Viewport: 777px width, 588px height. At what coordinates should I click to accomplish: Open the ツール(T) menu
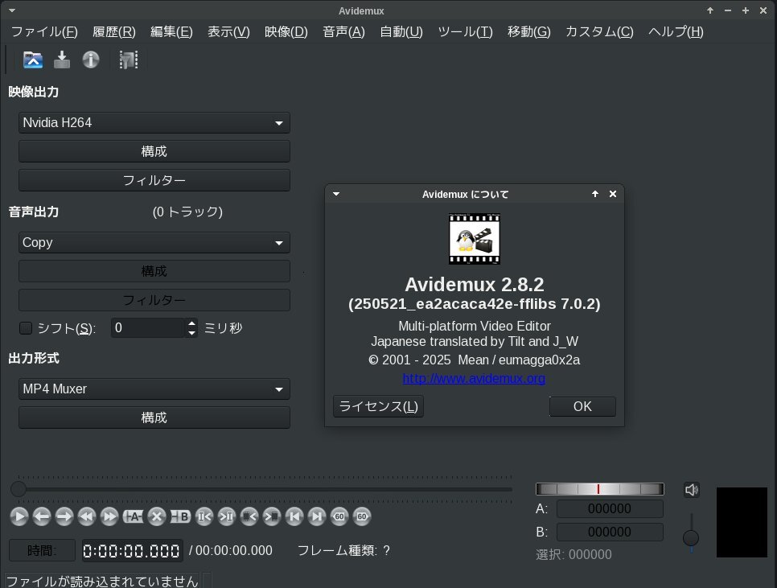[465, 31]
